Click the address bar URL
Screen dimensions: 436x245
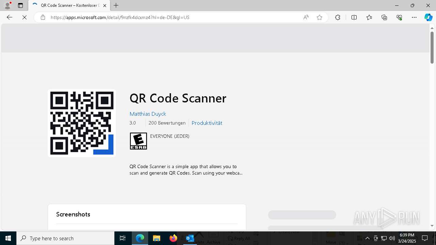(x=120, y=17)
